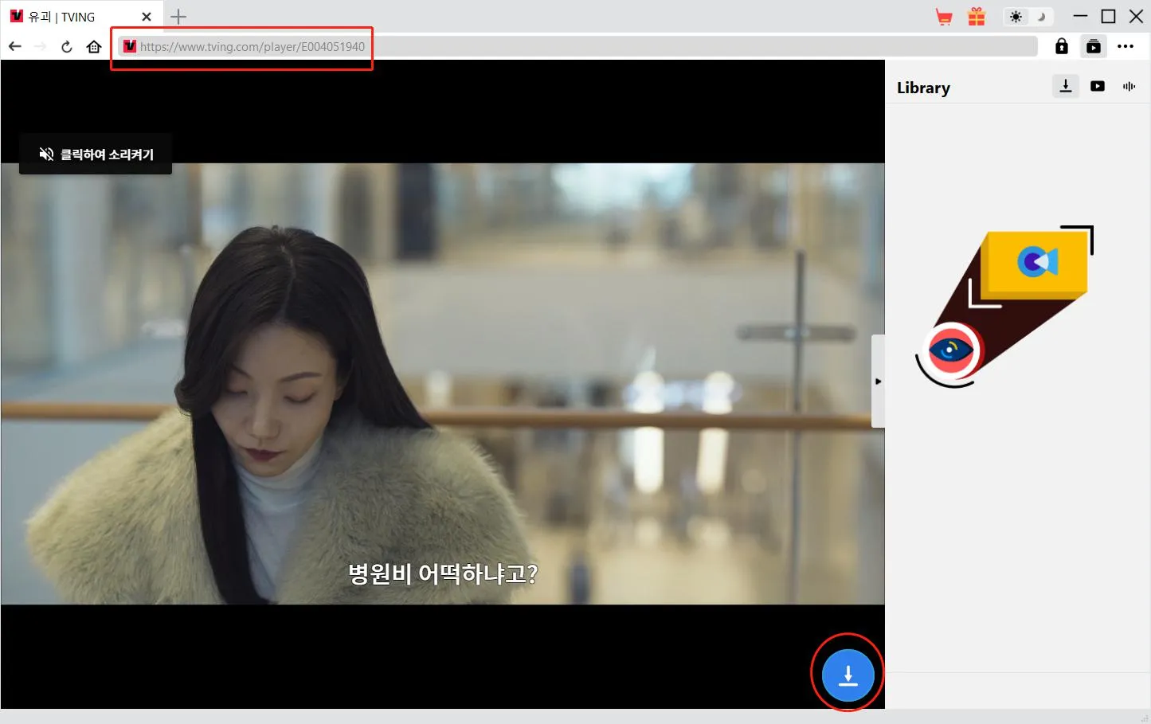Viewport: 1151px width, 724px height.
Task: Click the TVING URL address field
Action: tap(558, 46)
